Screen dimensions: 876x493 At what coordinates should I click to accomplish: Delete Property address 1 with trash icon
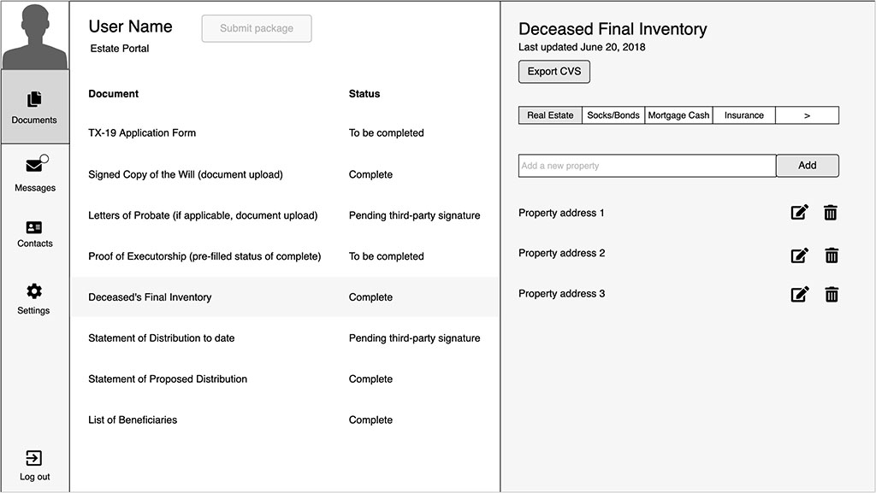click(x=831, y=213)
